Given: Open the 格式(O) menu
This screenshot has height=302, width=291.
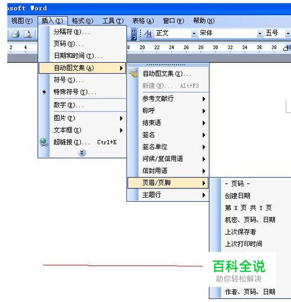Looking at the screenshot, I should pos(82,21).
